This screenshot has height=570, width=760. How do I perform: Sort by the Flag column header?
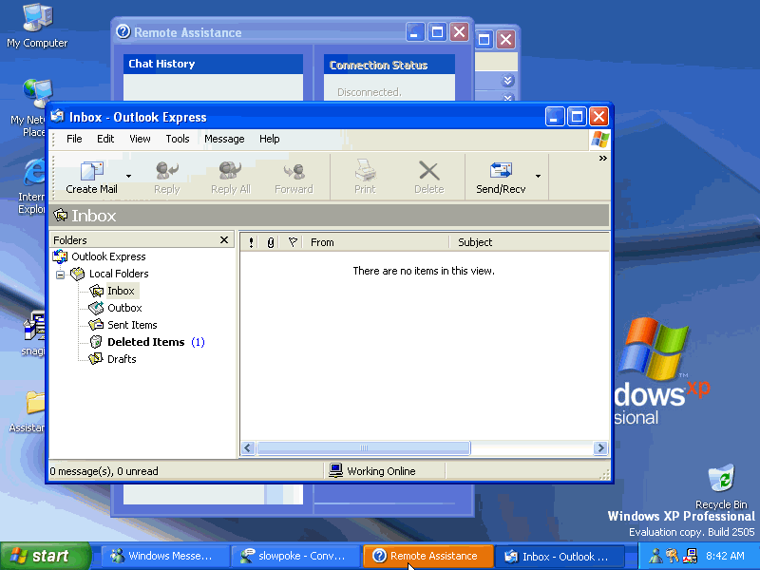click(x=293, y=242)
